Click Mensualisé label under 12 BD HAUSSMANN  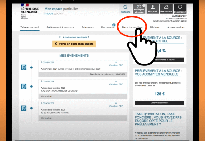(46, 118)
